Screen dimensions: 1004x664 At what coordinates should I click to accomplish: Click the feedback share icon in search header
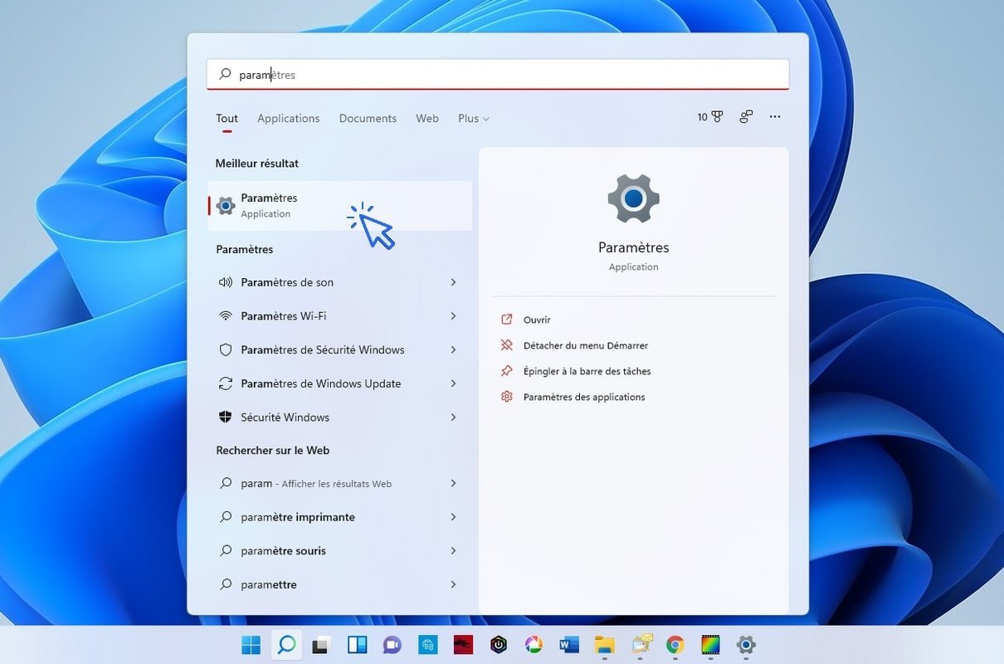point(746,117)
